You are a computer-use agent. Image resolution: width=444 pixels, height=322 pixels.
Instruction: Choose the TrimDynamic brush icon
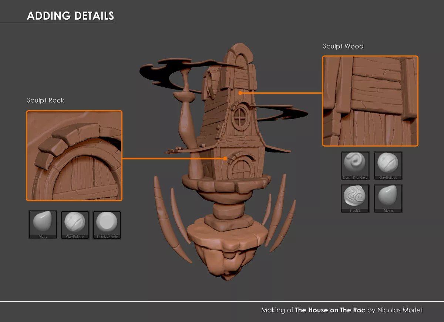(x=107, y=224)
